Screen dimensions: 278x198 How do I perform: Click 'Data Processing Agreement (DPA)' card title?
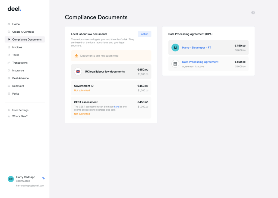point(190,34)
